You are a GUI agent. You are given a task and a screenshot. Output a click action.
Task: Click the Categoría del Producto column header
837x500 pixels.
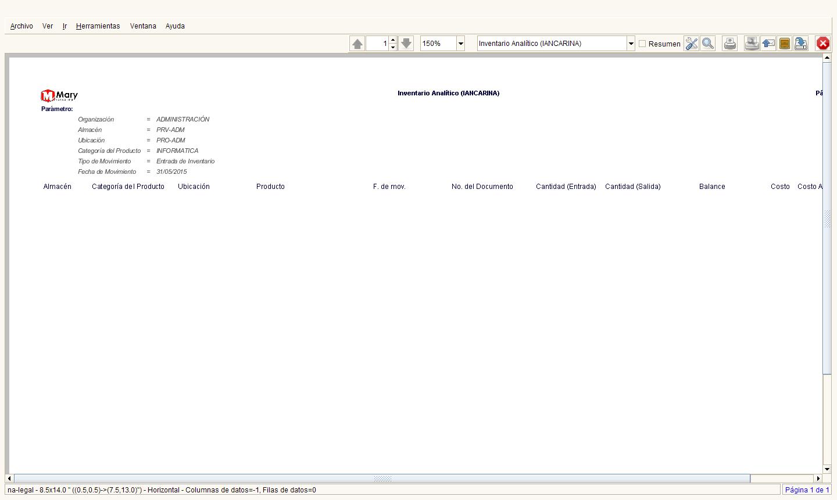pyautogui.click(x=128, y=187)
